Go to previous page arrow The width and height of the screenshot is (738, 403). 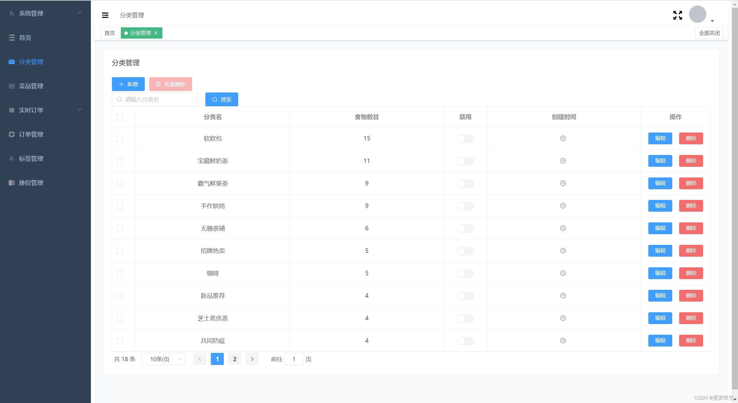200,359
